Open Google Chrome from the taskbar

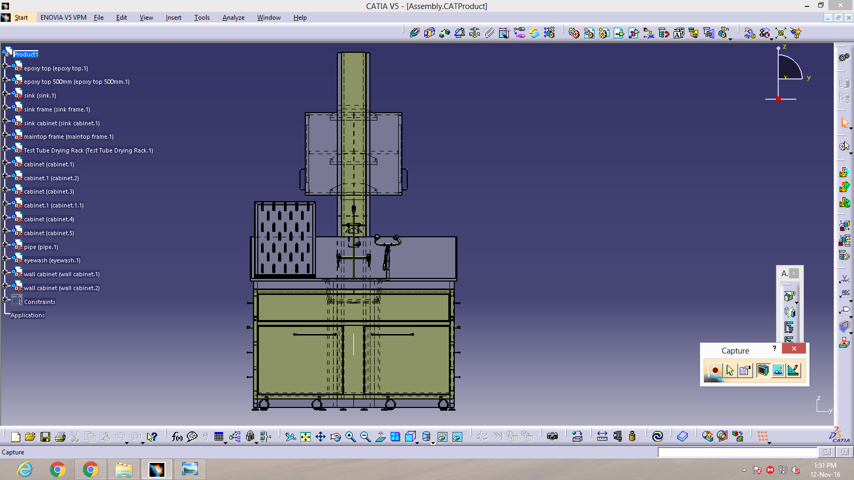coord(58,469)
